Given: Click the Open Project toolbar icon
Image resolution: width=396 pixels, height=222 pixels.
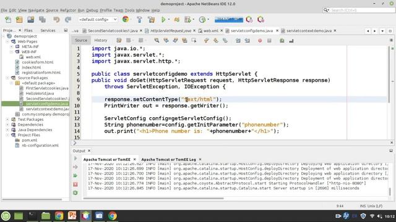Looking at the screenshot, I should [31, 20].
